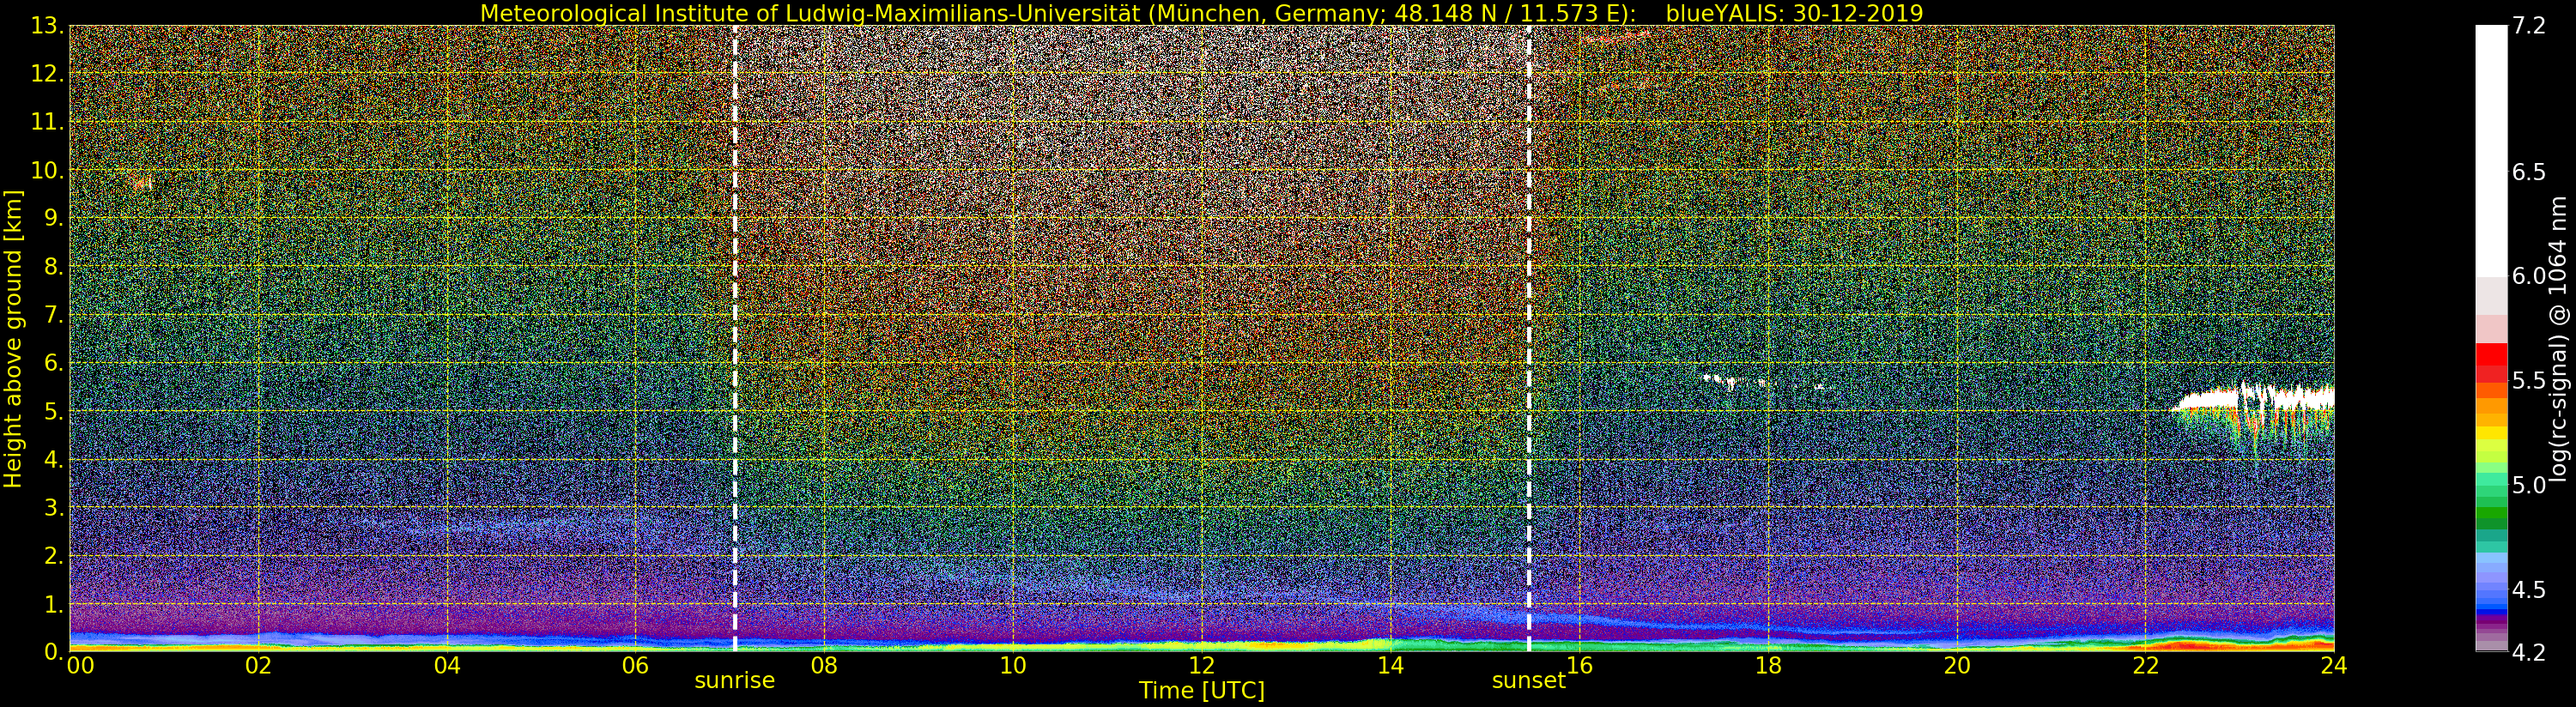Click the time-axis tick label "18"
The height and width of the screenshot is (707, 2576).
pyautogui.click(x=1768, y=665)
